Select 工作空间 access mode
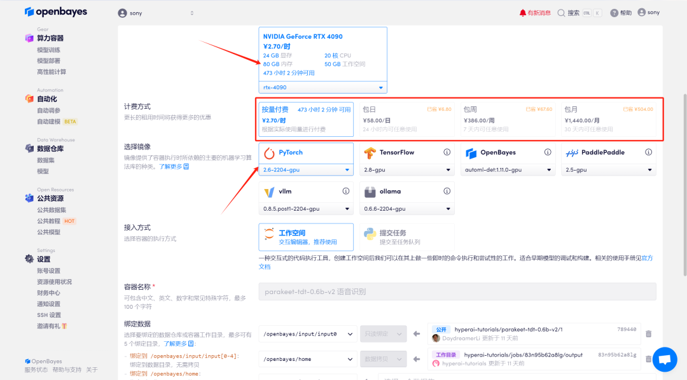687x380 pixels. (306, 237)
